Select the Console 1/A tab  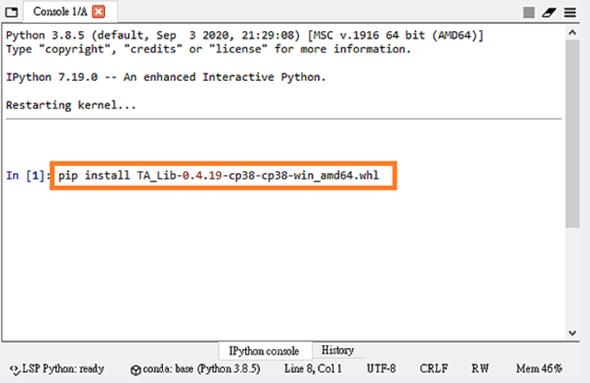coord(57,12)
